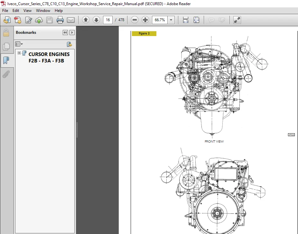Image resolution: width=298 pixels, height=234 pixels.
Task: Zoom out with the minus button
Action: [135, 20]
